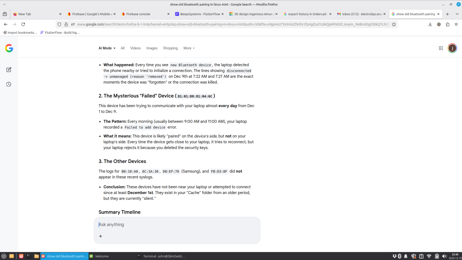Select the Images search filter

[x=152, y=48]
